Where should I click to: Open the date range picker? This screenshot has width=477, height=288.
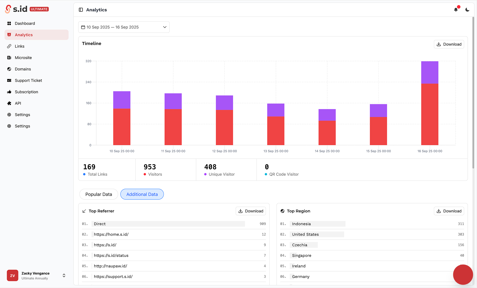pos(124,27)
